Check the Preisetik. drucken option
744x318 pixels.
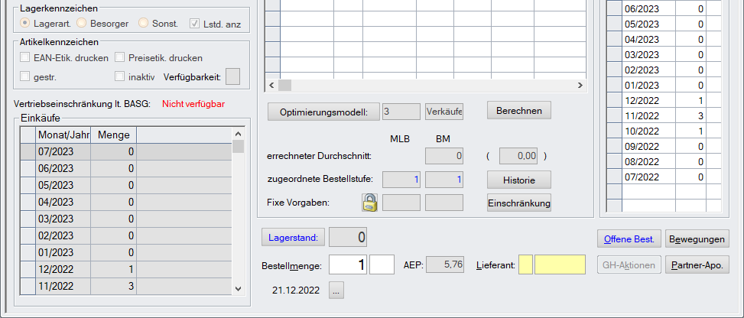point(120,57)
